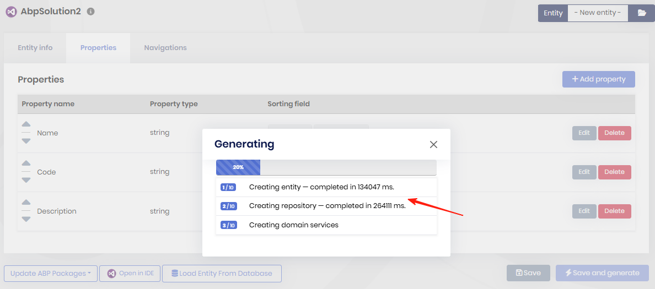This screenshot has height=289, width=655.
Task: Click Load Entity From Database
Action: [x=222, y=274]
